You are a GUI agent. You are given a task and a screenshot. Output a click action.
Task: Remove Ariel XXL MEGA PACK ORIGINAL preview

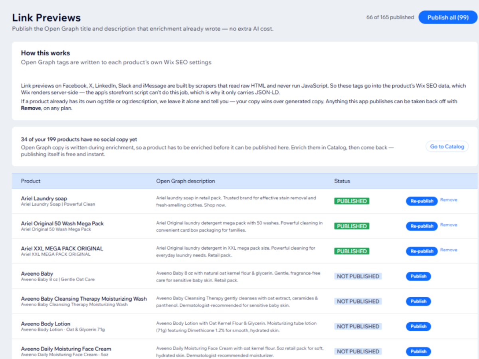[449, 250]
